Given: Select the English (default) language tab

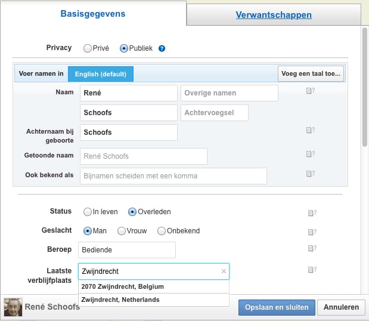Looking at the screenshot, I should pos(101,74).
